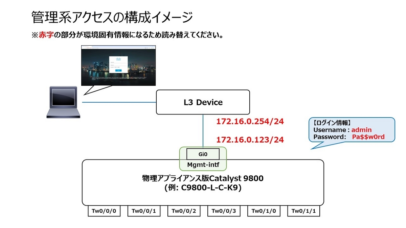Select the Tw0/0/3 port box
406x228 pixels.
tap(224, 211)
